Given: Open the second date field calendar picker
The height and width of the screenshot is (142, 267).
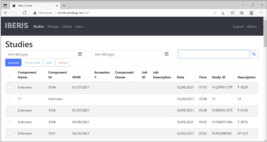Looking at the screenshot, I should point(167,54).
